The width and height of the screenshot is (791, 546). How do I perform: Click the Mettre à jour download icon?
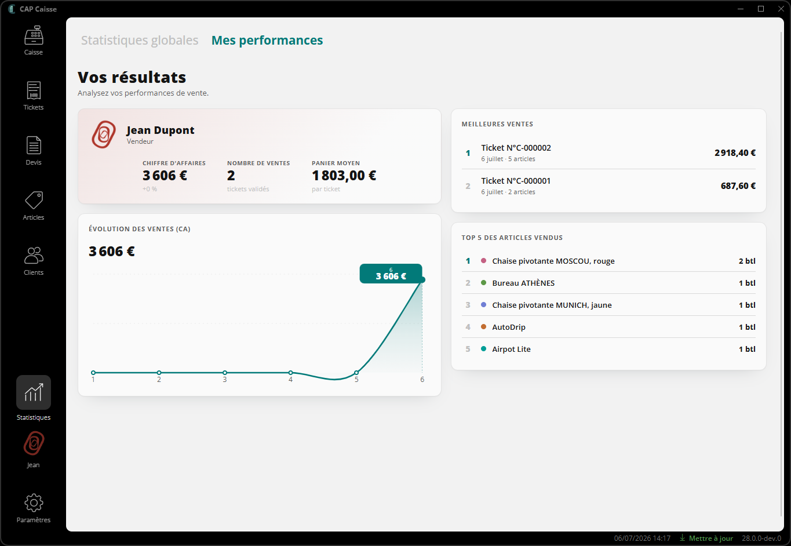pyautogui.click(x=683, y=538)
